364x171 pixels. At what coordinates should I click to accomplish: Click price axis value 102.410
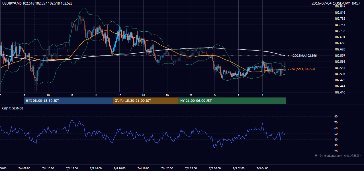[x=340, y=92]
